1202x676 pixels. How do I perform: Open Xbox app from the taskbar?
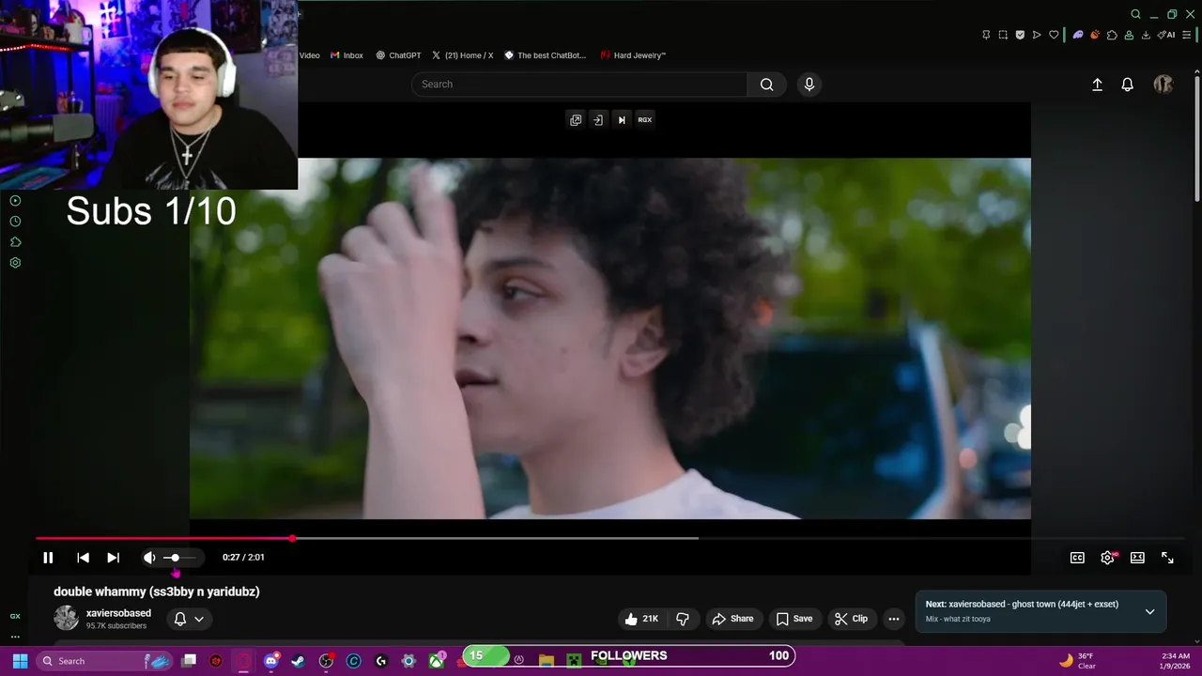pyautogui.click(x=437, y=661)
